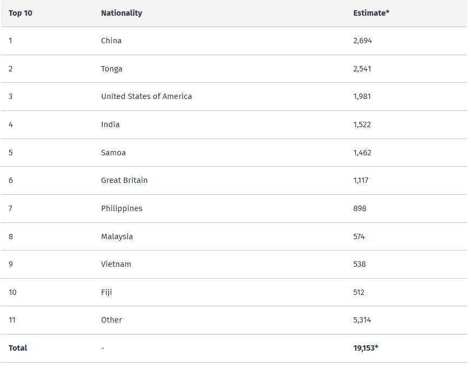Image resolution: width=471 pixels, height=368 pixels.
Task: Select the 19,153* total estimate value
Action: click(x=366, y=348)
